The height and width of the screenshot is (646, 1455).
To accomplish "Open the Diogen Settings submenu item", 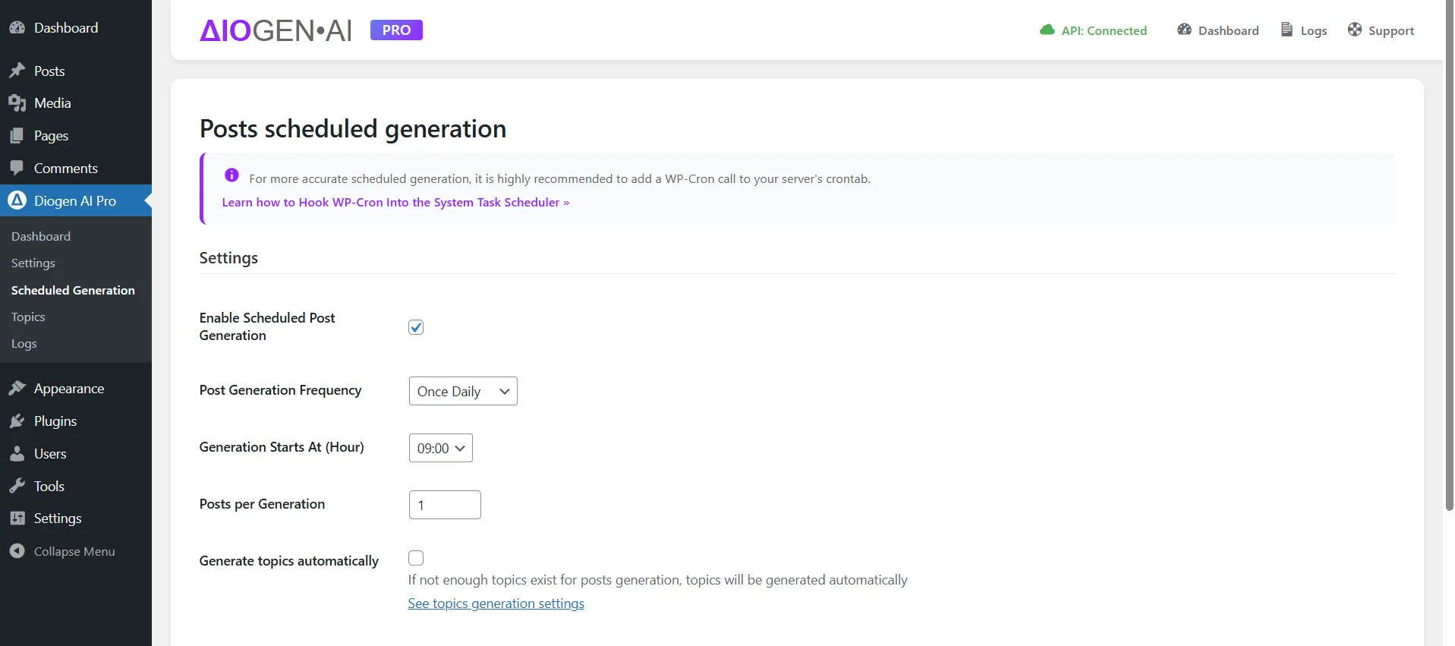I will (33, 263).
